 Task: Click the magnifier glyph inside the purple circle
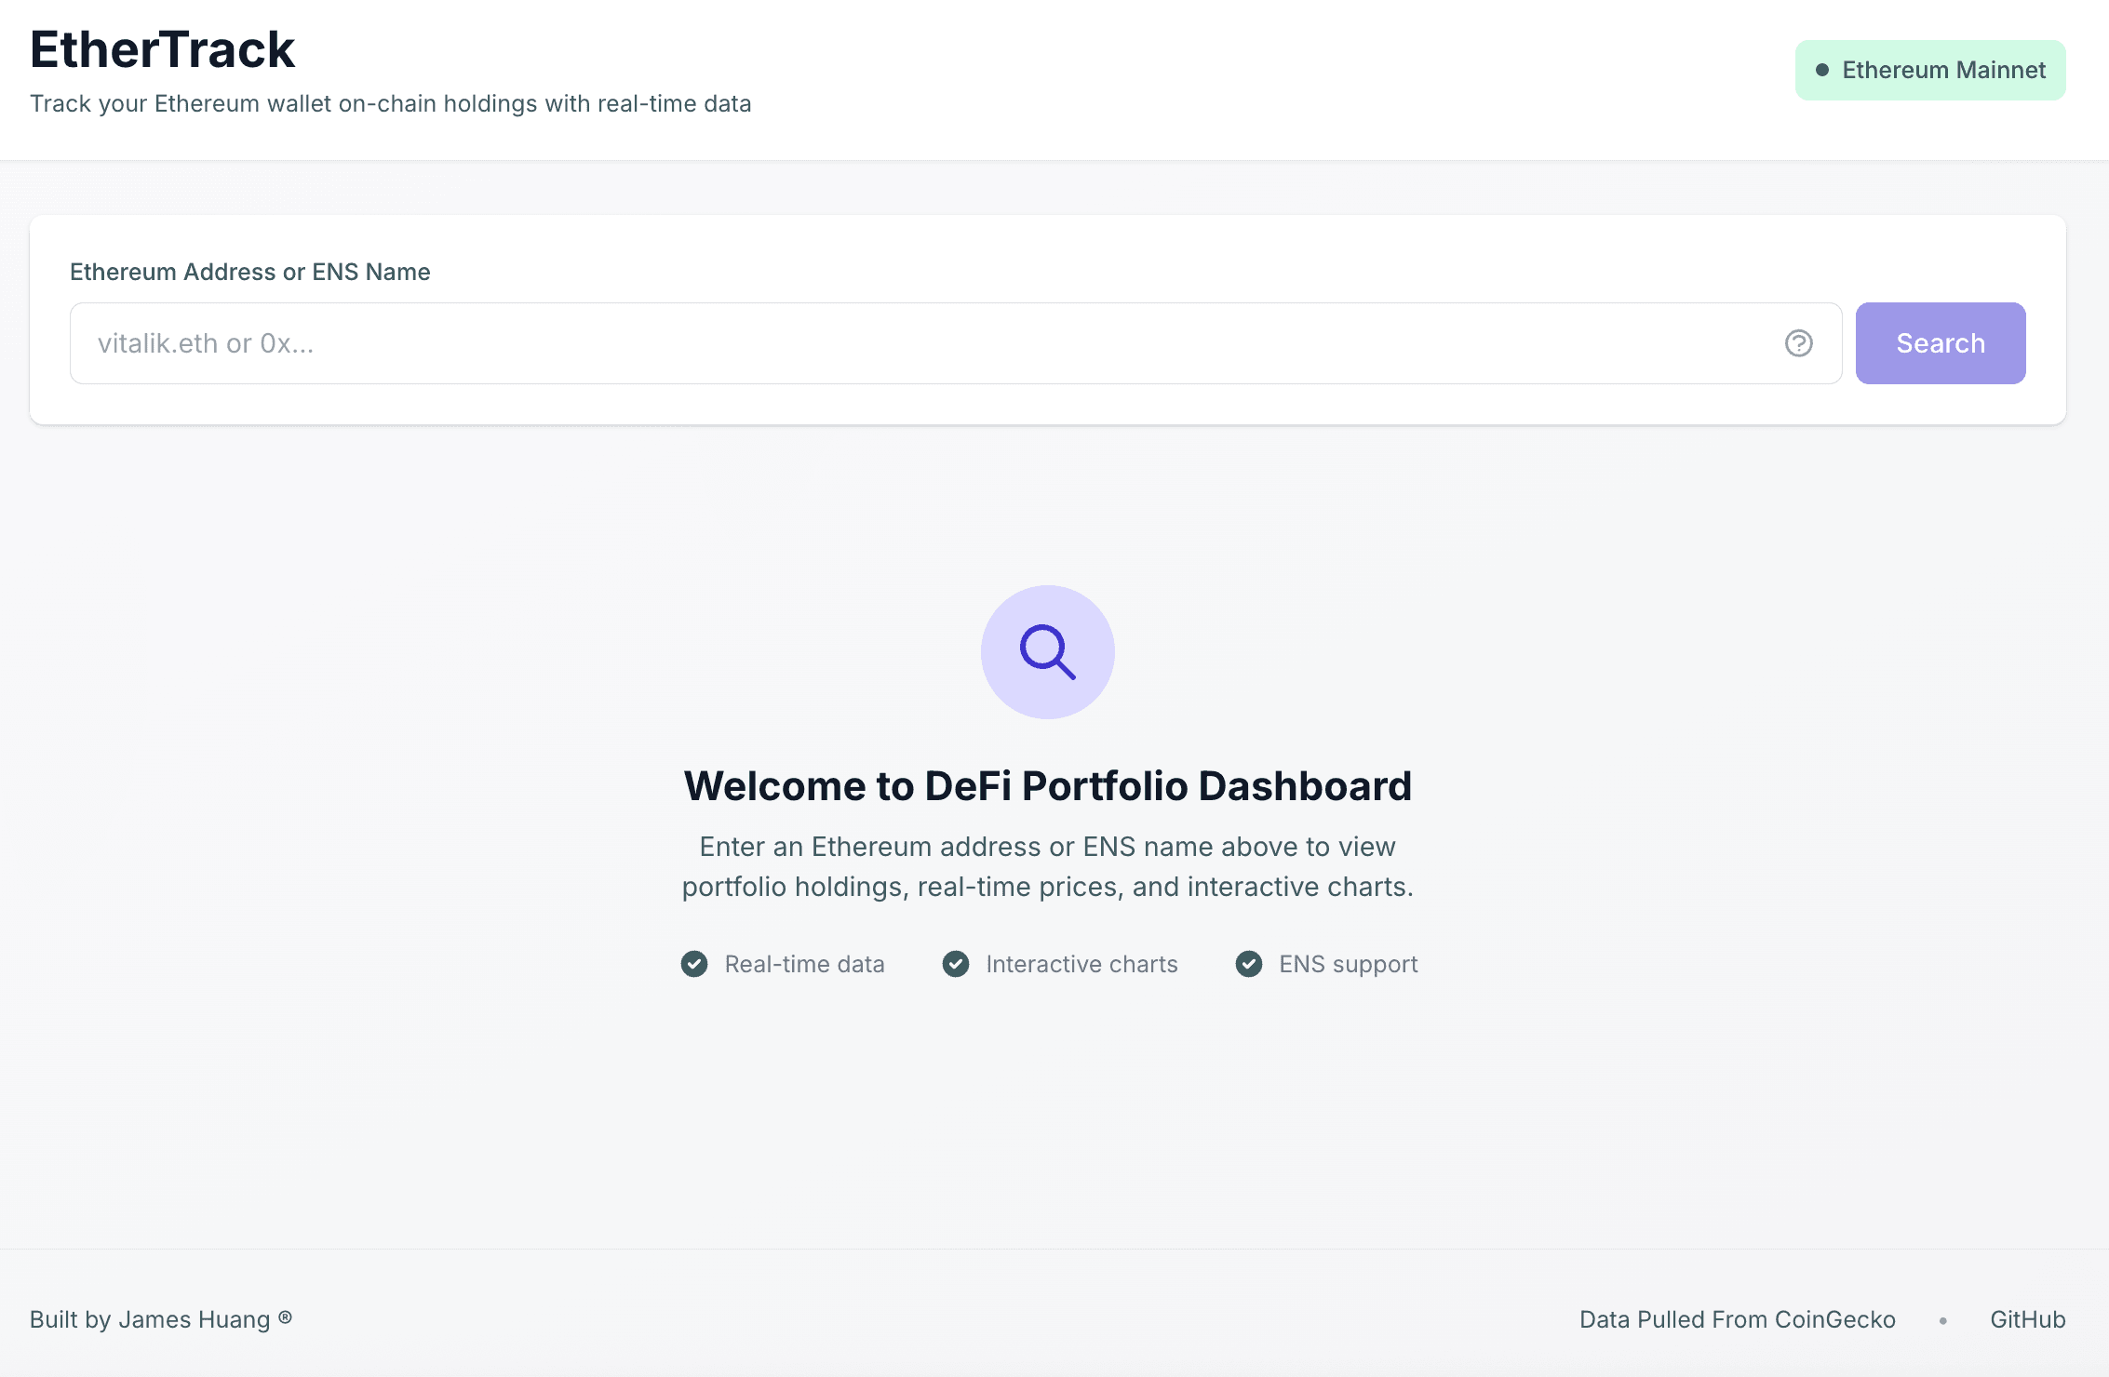tap(1048, 652)
